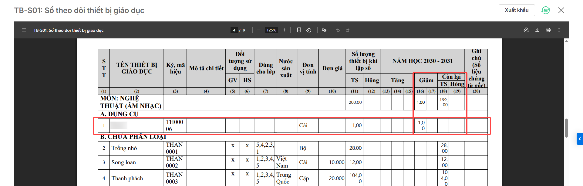583x186 pixels.
Task: Click the TÊN THIẾT BỊ GIÁO DỤC header
Action: coord(136,68)
